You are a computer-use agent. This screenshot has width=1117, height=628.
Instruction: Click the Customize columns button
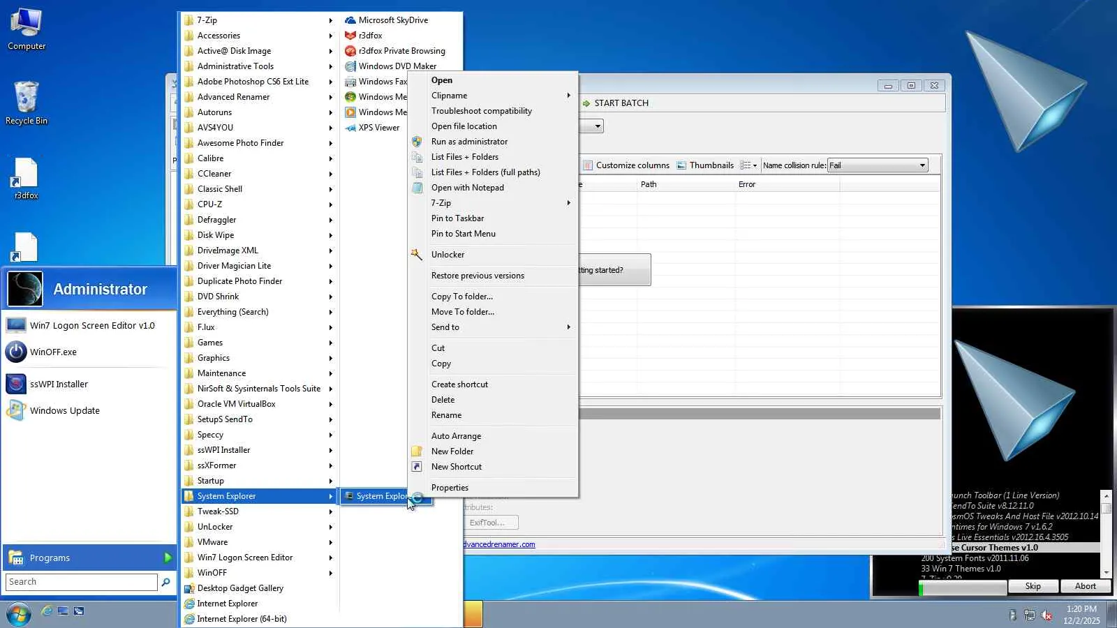(626, 165)
